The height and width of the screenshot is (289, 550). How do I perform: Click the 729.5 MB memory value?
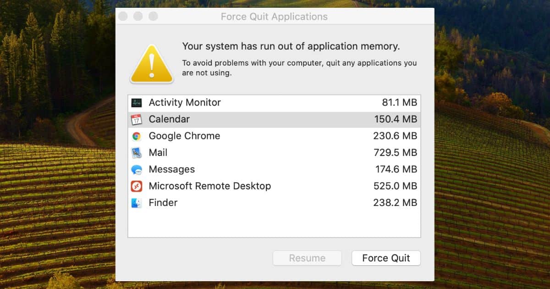click(x=395, y=153)
